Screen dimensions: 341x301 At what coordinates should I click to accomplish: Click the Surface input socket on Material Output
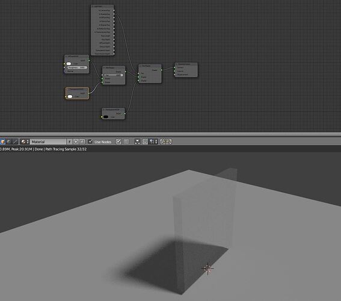[174, 67]
